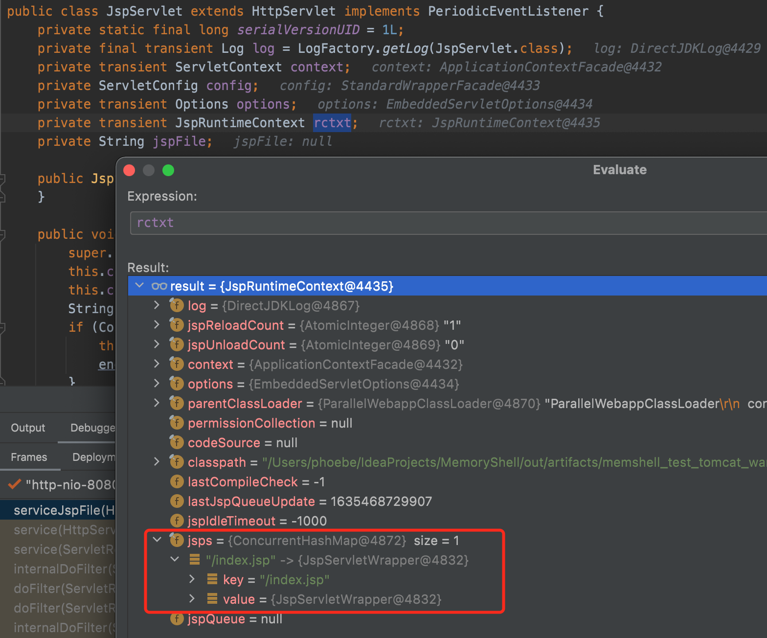Select the permissionCollection = null row
This screenshot has width=767, height=638.
click(x=447, y=423)
